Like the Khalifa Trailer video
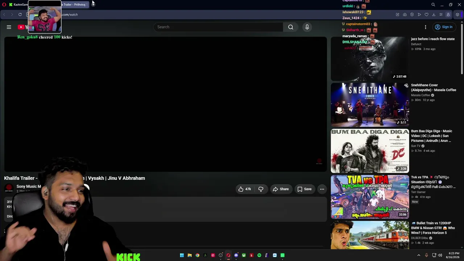464x261 pixels. coord(245,189)
